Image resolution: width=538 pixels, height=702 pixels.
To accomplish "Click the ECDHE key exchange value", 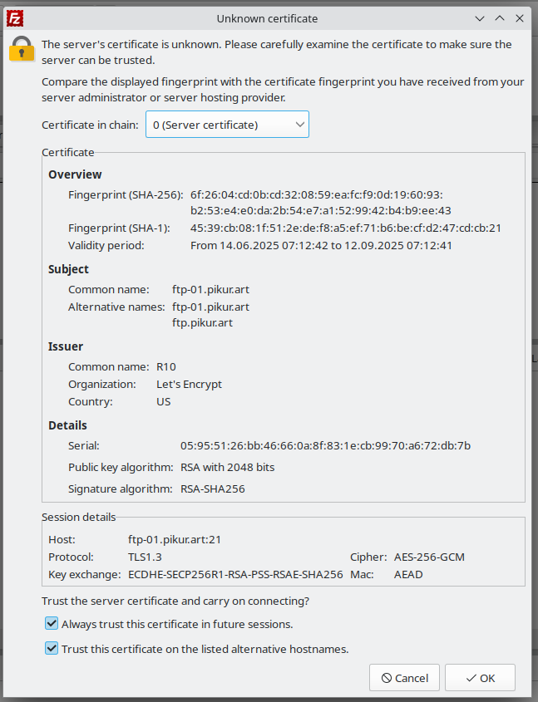I will pyautogui.click(x=235, y=574).
